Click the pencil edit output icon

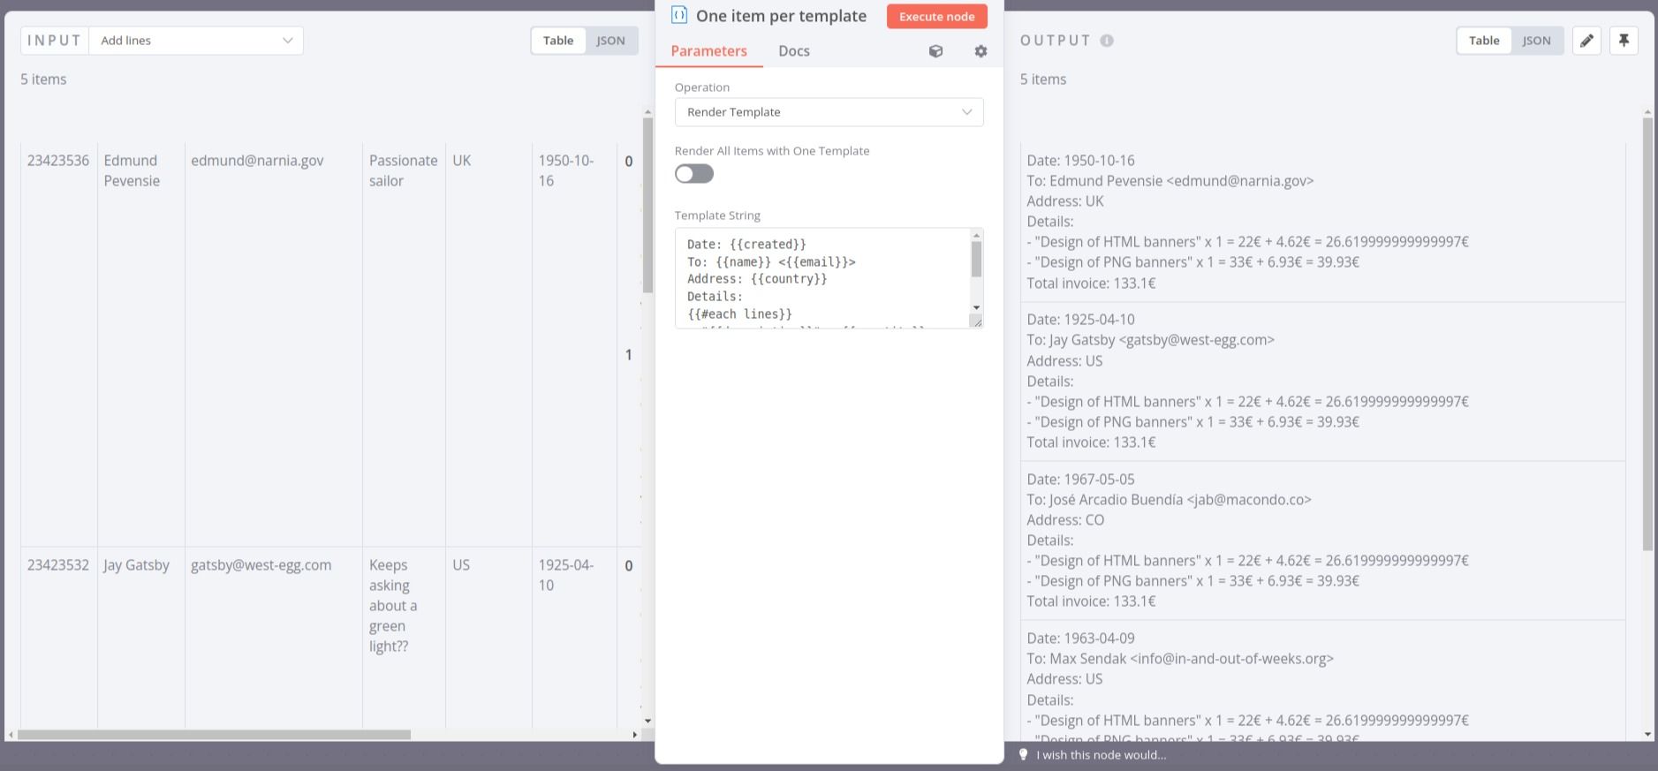[1586, 41]
